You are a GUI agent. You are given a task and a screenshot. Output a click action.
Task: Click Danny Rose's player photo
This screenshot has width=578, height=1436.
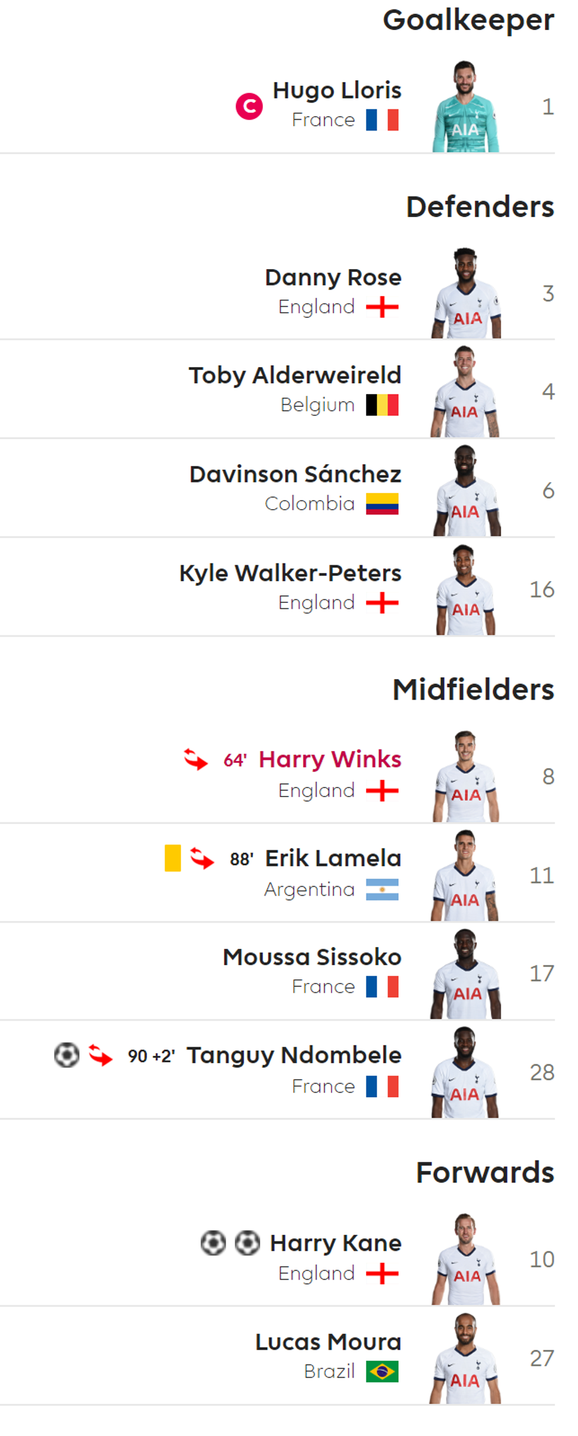[466, 294]
